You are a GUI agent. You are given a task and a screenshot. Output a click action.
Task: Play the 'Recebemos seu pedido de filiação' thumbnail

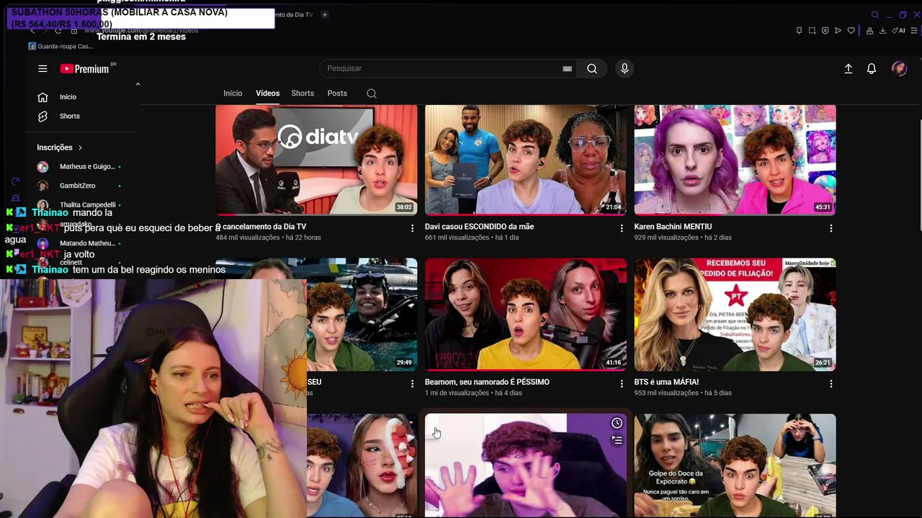point(735,314)
